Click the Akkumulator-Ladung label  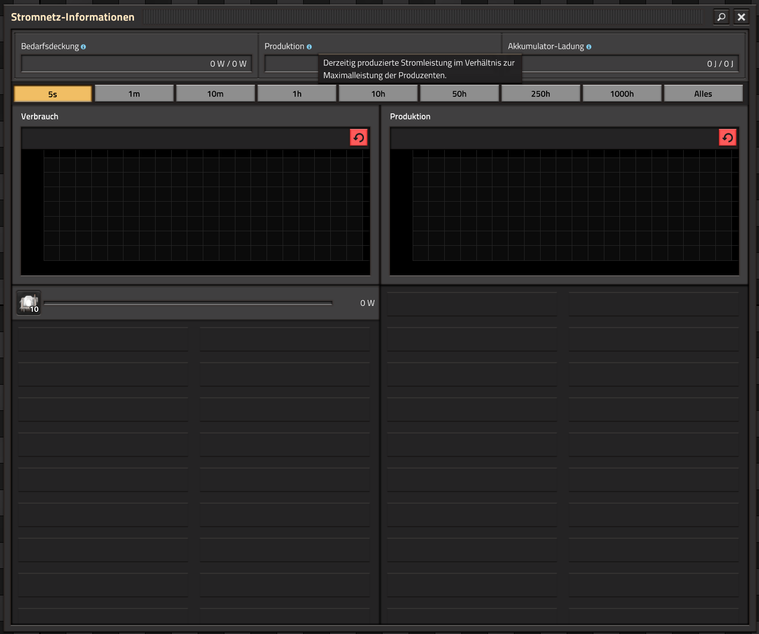(546, 46)
